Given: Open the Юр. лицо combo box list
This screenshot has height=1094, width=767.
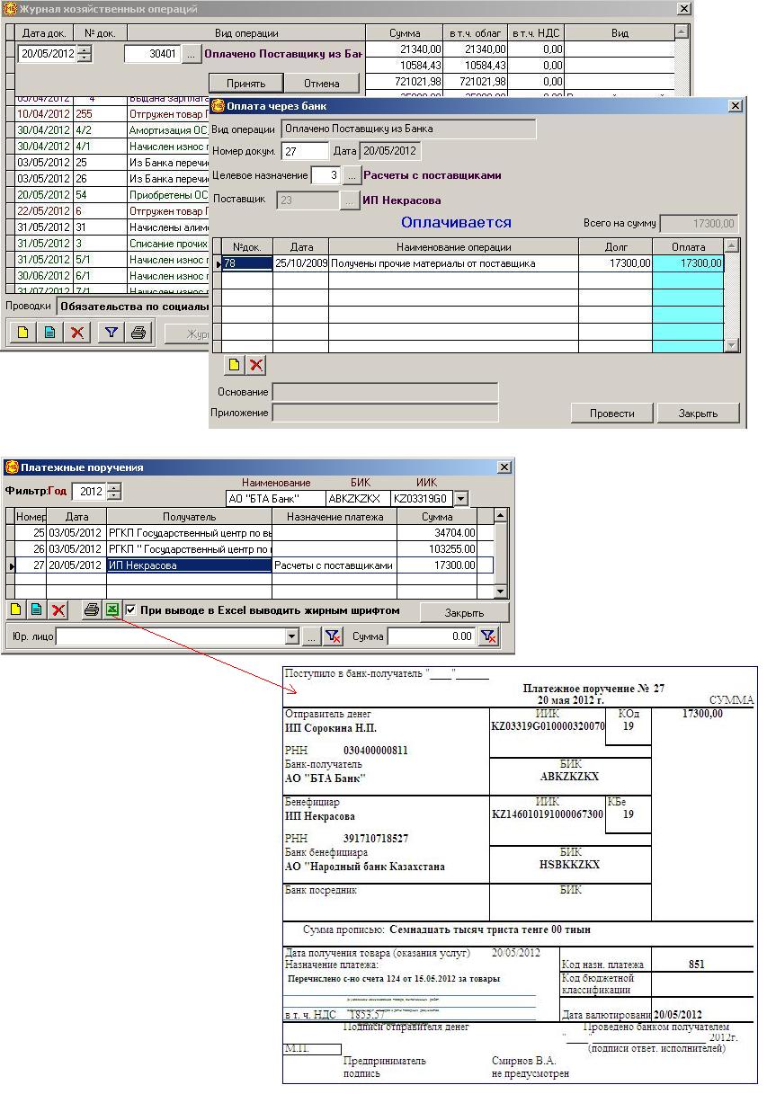Looking at the screenshot, I should 291,636.
